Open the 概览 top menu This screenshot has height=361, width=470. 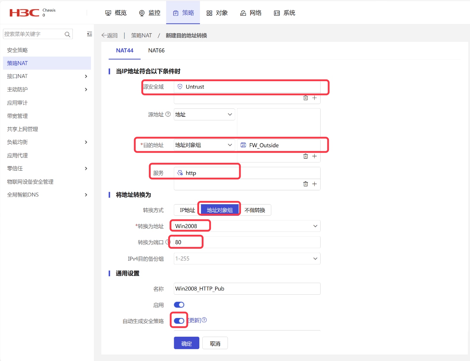[x=116, y=13]
